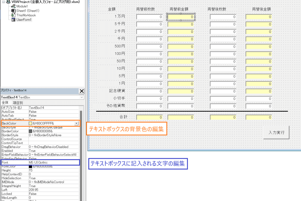Select the MaxLength property row
The width and height of the screenshot is (301, 201).
(x=40, y=198)
